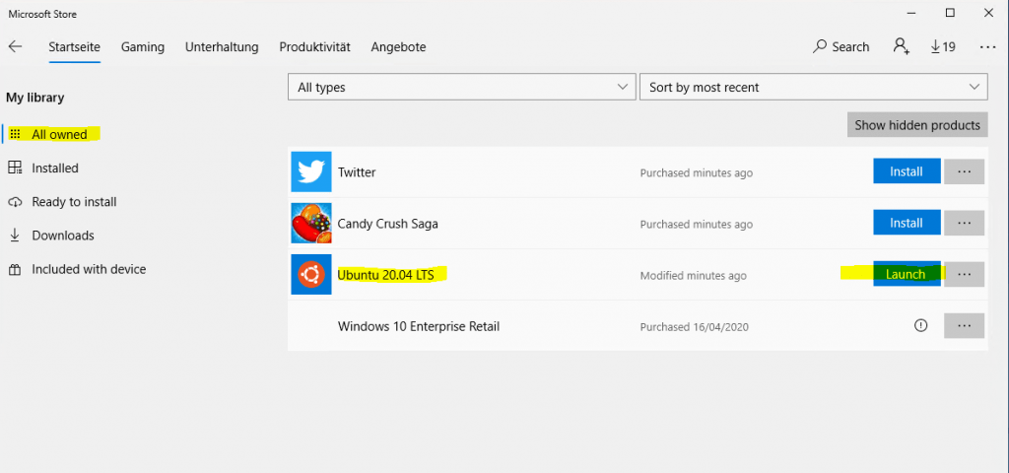Image resolution: width=1009 pixels, height=473 pixels.
Task: Open more options for Twitter
Action: click(x=964, y=171)
